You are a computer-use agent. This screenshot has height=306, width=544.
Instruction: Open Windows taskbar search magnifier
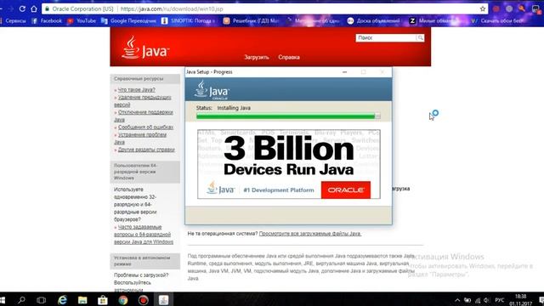[21, 300]
